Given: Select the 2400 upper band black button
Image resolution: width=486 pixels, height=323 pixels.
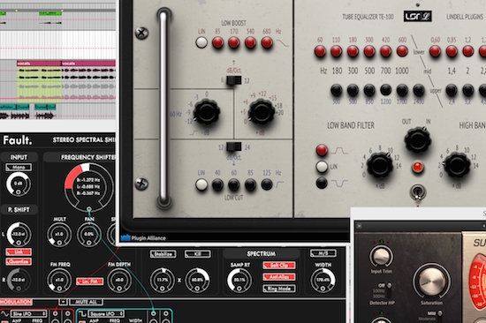Looking at the screenshot, I should [x=419, y=90].
